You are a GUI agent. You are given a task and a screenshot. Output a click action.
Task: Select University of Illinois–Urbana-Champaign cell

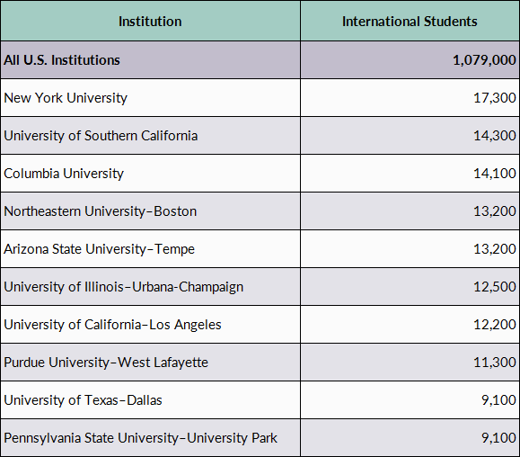point(150,287)
